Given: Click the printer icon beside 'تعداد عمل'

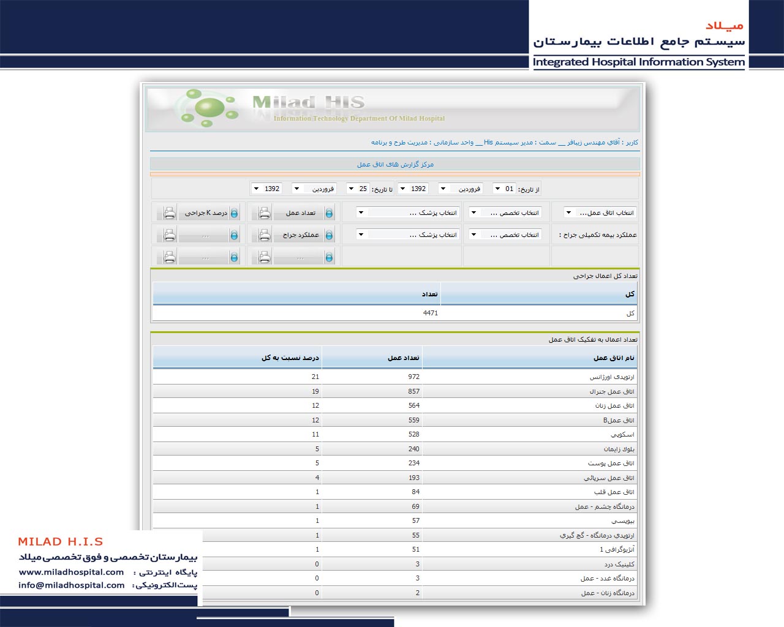Looking at the screenshot, I should [264, 213].
